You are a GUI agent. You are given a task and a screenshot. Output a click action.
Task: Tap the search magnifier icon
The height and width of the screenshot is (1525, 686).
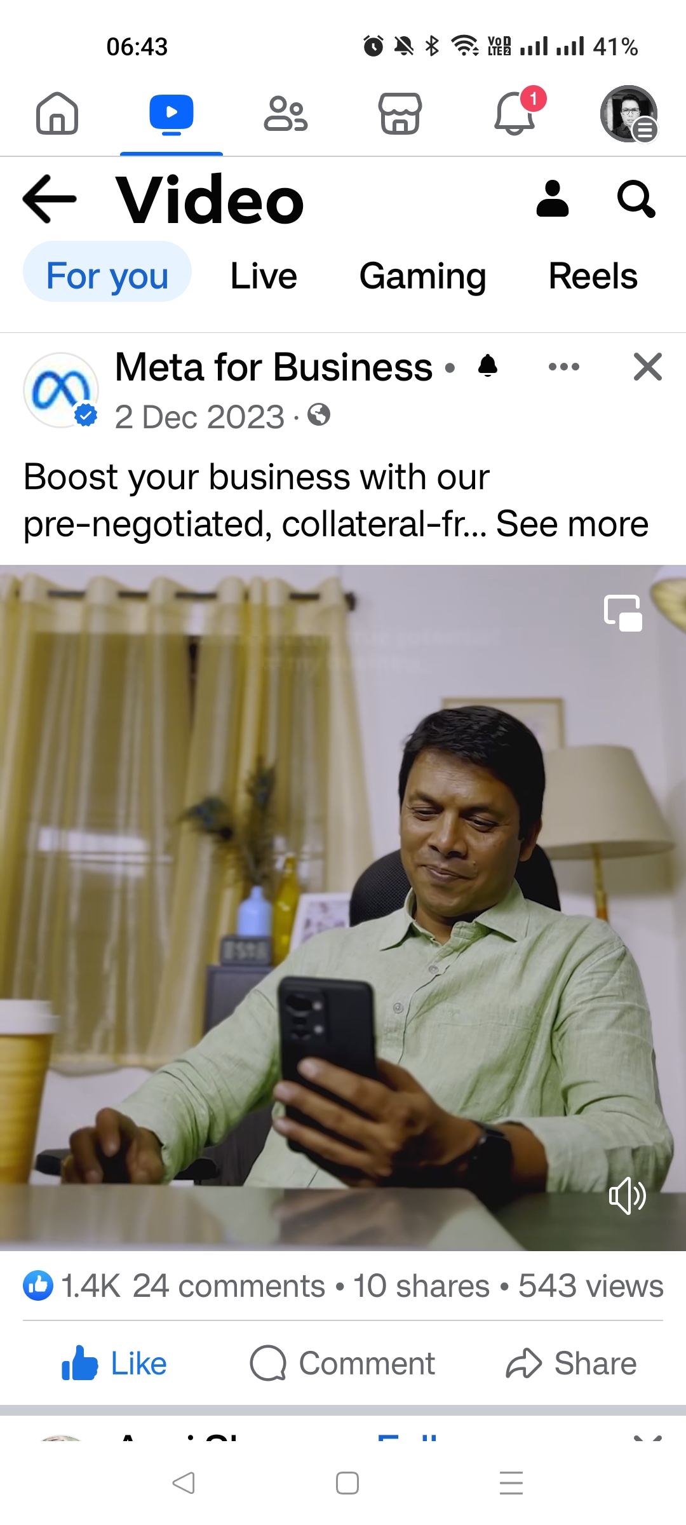(636, 199)
